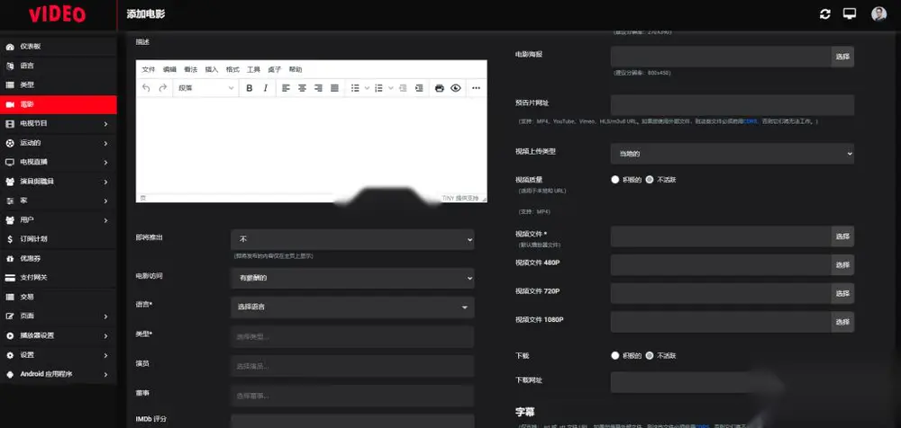This screenshot has height=428, width=901.
Task: Open the 视频上传类型 dropdown
Action: pyautogui.click(x=732, y=154)
